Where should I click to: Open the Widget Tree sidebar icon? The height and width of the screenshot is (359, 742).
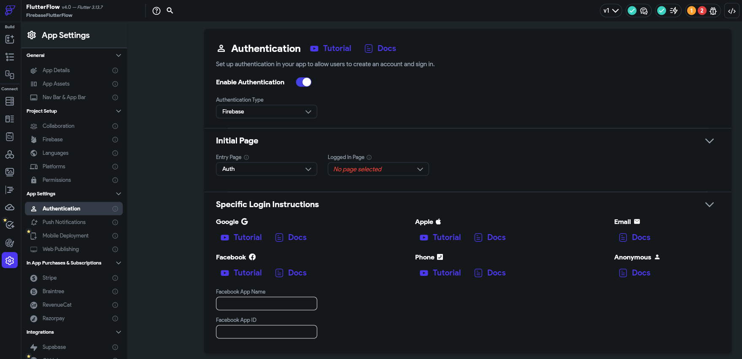[x=10, y=57]
